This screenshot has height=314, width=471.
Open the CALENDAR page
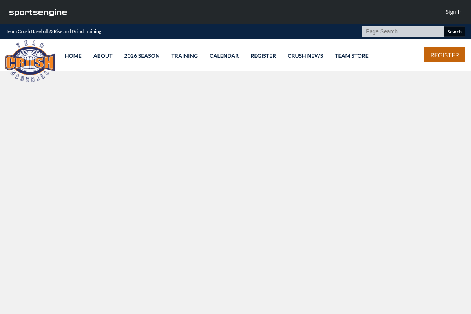pos(224,55)
